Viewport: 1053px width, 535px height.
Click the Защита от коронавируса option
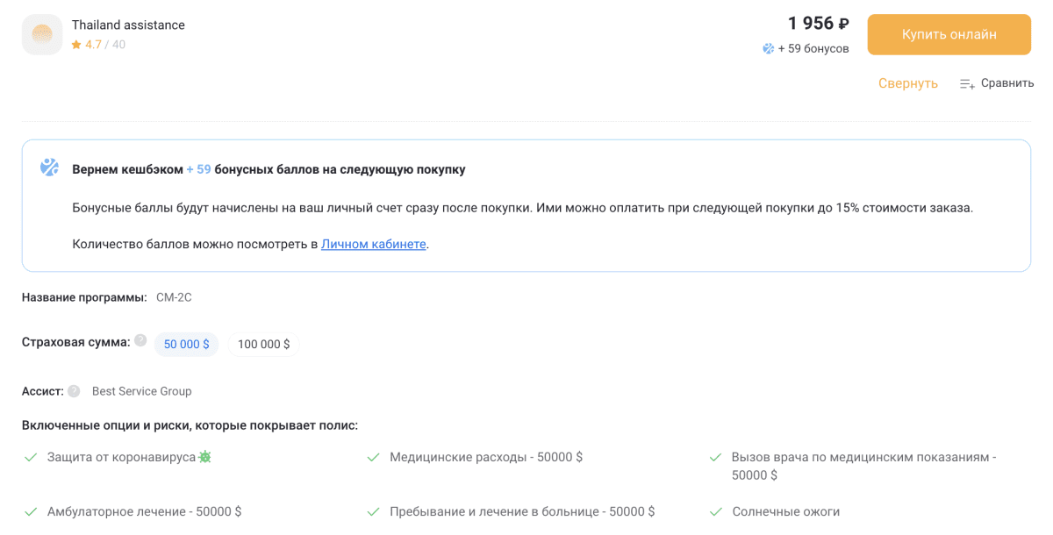[x=121, y=457]
